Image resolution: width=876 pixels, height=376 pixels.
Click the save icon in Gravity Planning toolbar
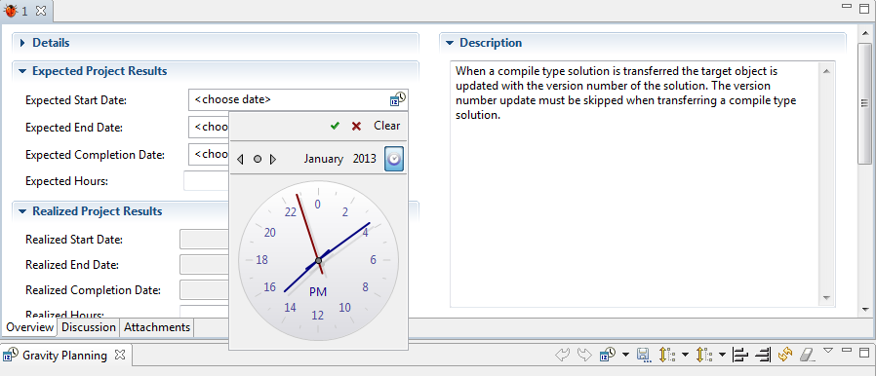coord(643,355)
